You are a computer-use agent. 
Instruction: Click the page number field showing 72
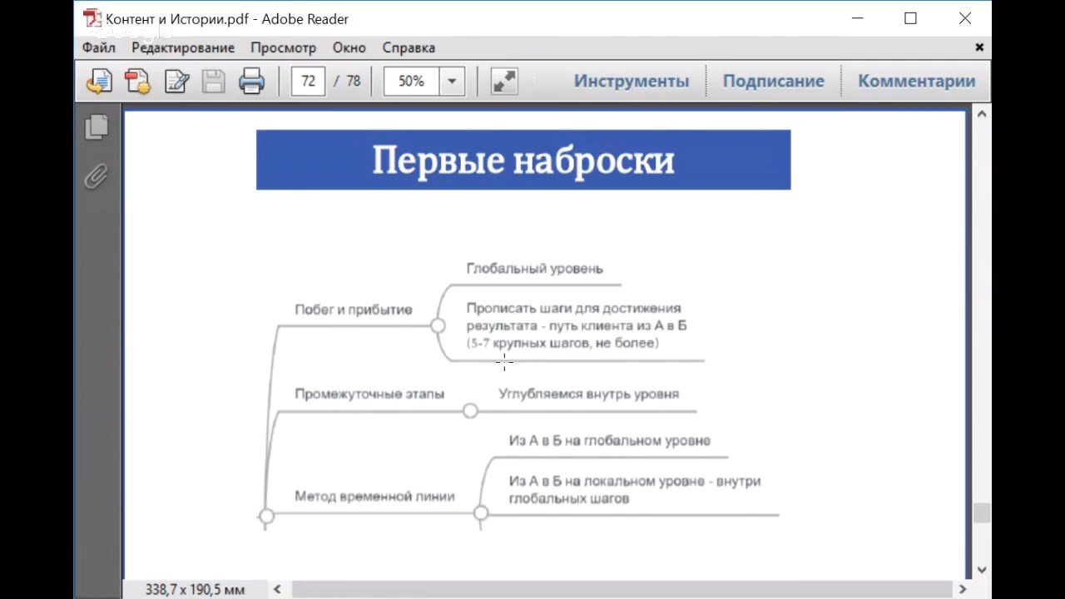coord(308,81)
